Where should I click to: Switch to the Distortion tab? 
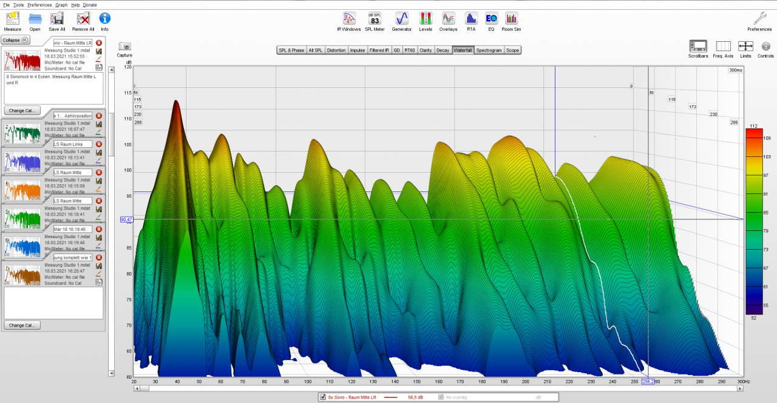336,50
